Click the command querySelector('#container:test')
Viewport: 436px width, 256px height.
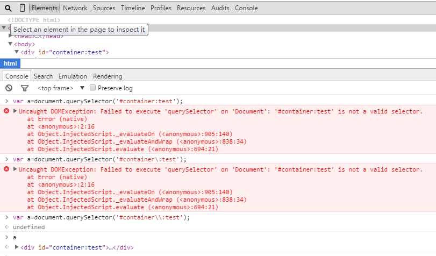pos(98,101)
